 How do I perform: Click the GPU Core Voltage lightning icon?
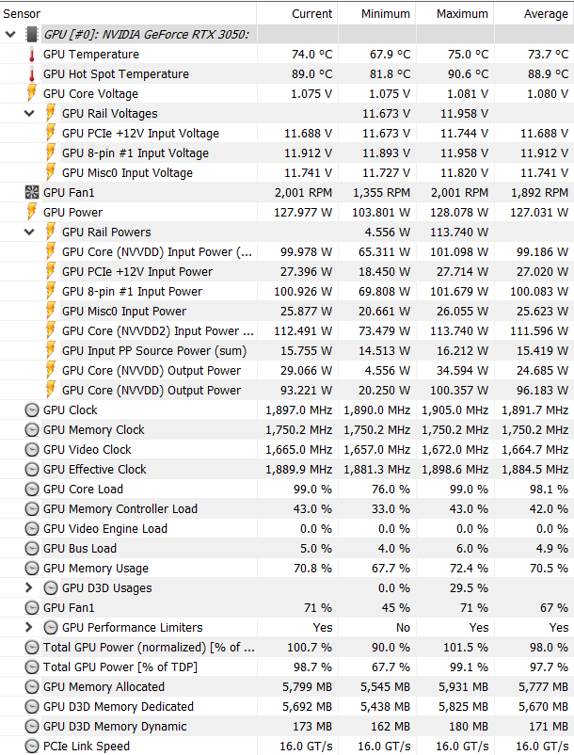pyautogui.click(x=32, y=93)
